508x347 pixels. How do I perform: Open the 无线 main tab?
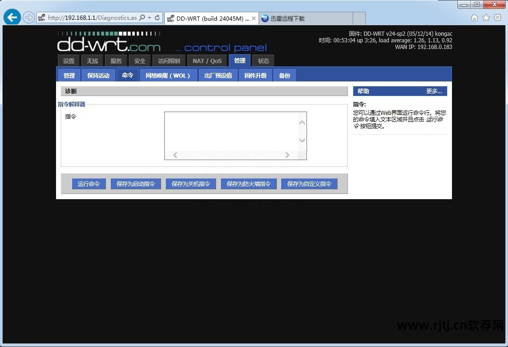92,61
